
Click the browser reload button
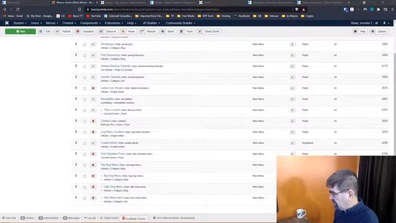tap(18, 9)
